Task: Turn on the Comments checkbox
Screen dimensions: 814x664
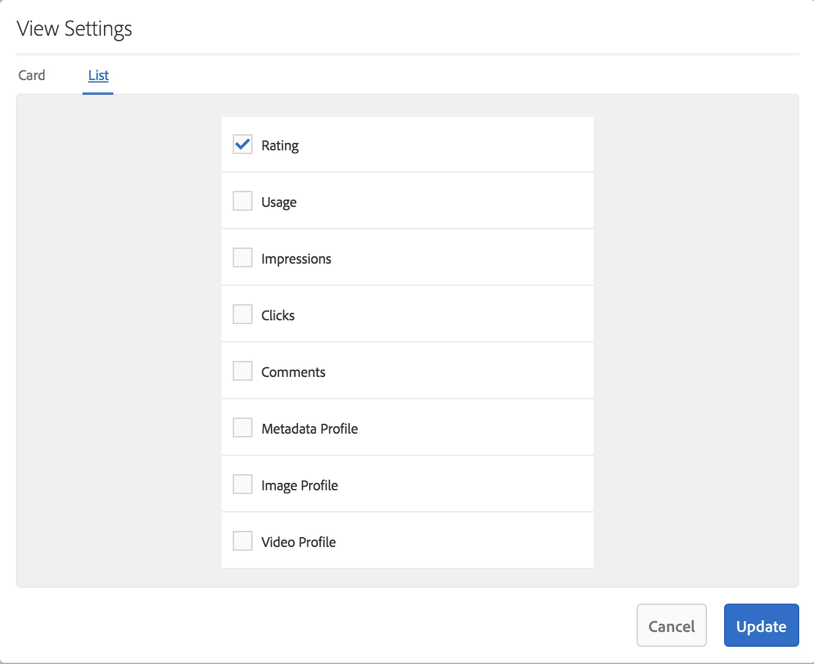Action: tap(243, 371)
